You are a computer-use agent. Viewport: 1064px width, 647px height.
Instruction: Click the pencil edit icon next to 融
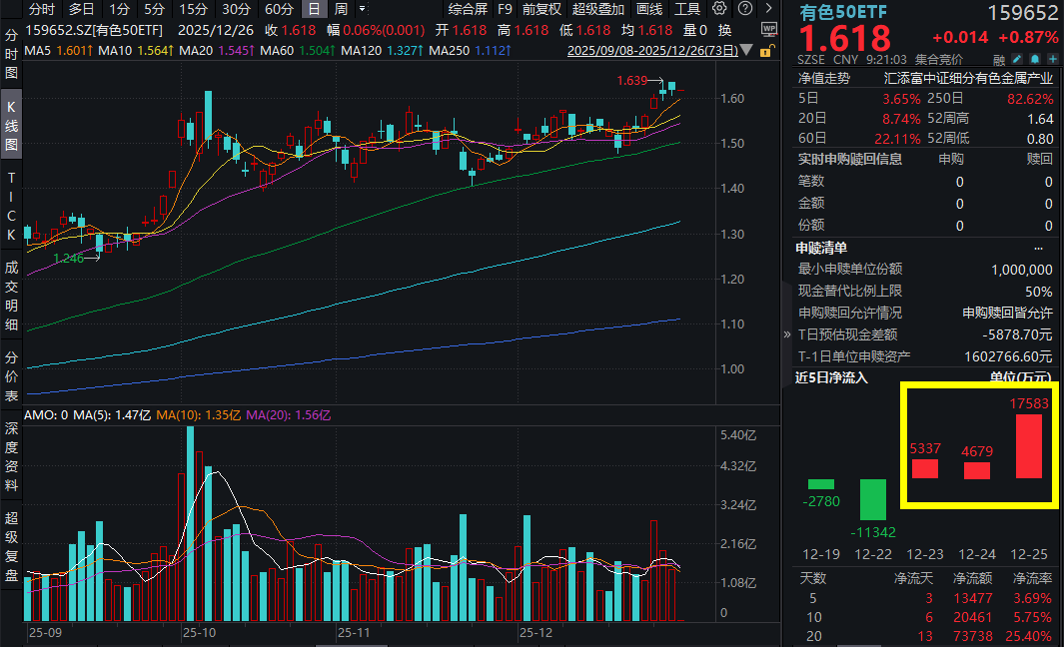pos(1016,59)
